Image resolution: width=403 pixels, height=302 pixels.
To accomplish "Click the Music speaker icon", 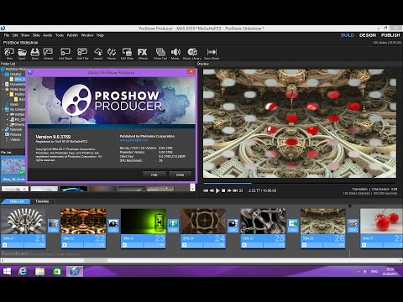I will (x=175, y=53).
